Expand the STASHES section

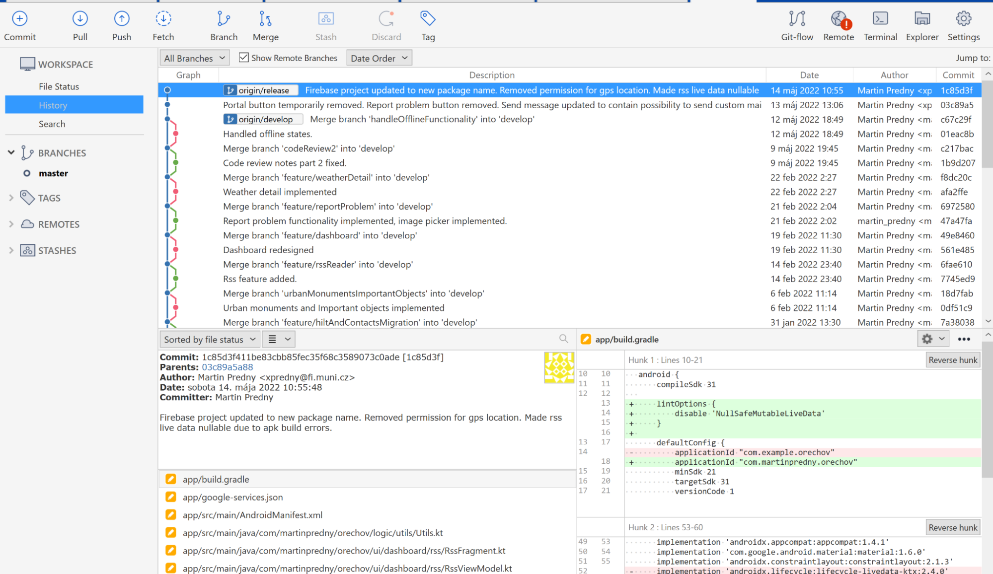pos(11,250)
